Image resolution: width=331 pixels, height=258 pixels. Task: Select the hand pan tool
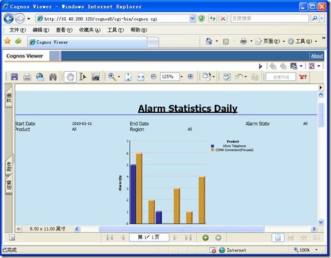point(70,77)
